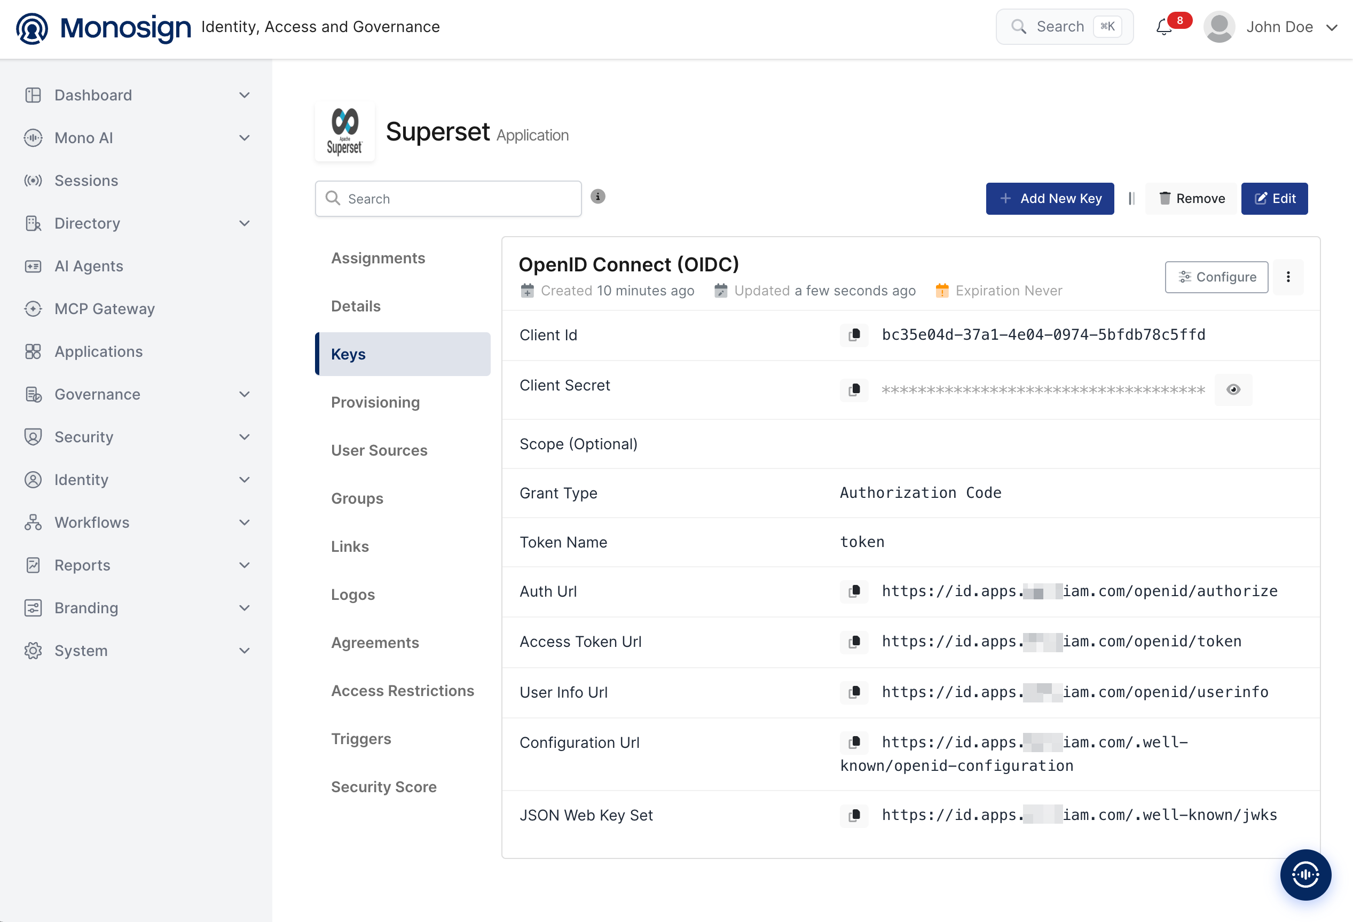This screenshot has height=922, width=1353.
Task: Copy the Configuration Url
Action: click(x=854, y=743)
